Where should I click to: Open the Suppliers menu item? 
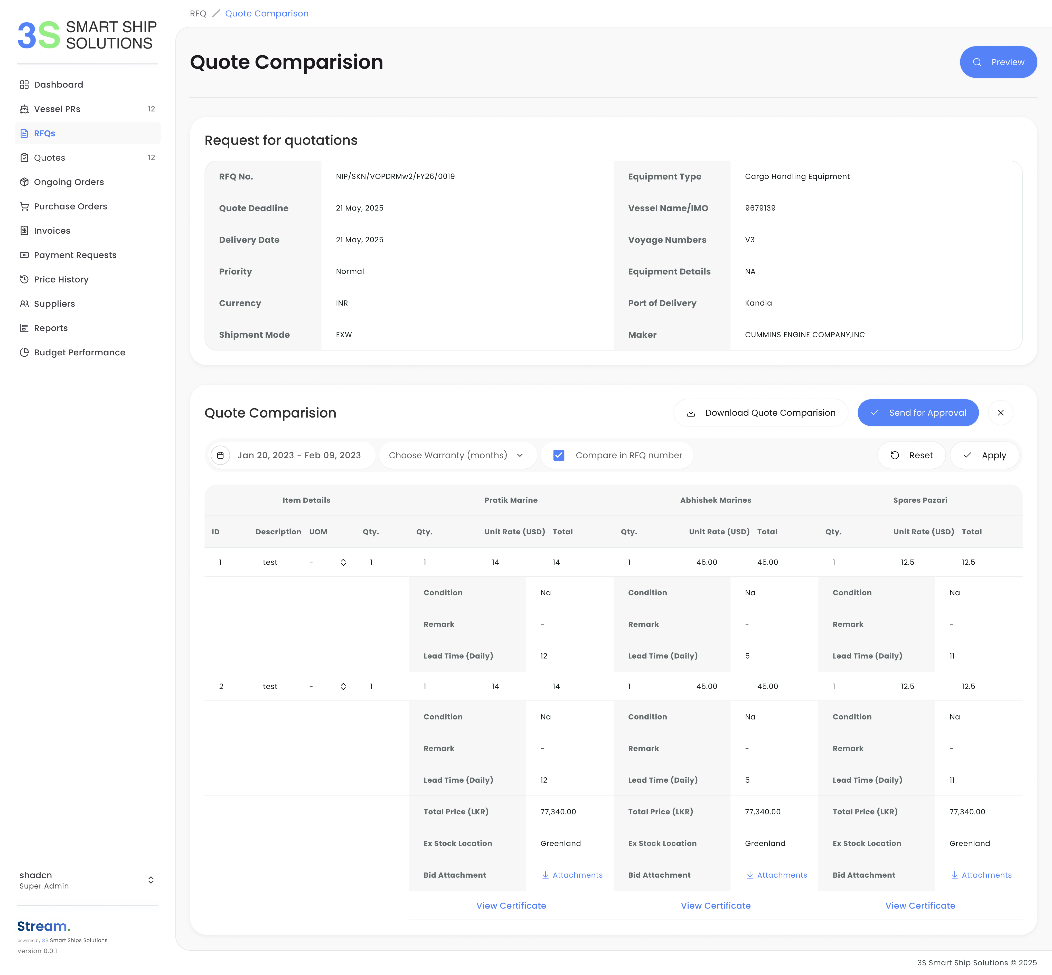(54, 304)
